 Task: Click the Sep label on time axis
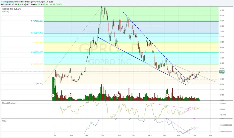[x=87, y=135]
